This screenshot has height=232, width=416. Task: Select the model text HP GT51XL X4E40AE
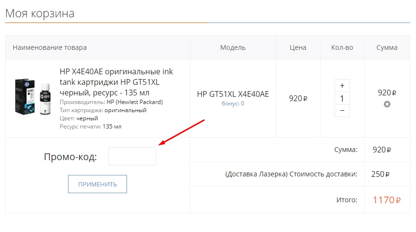click(x=233, y=94)
